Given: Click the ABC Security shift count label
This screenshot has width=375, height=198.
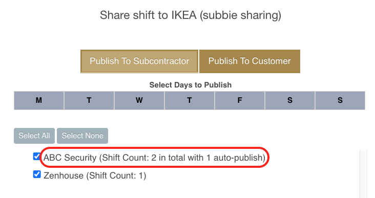Looking at the screenshot, I should (x=155, y=158).
